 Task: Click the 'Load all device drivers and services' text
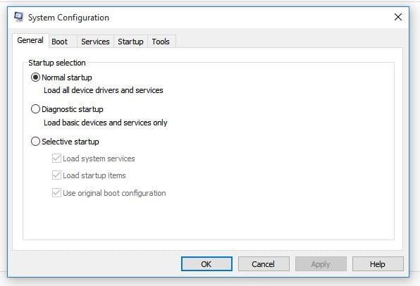pos(104,90)
